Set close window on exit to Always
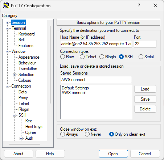The image size is (164, 160). (69, 134)
